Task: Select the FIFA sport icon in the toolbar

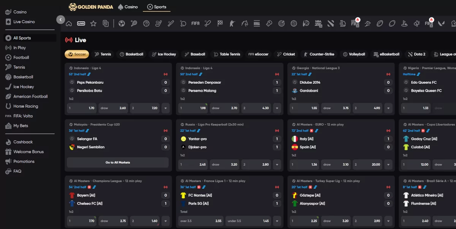Action: tap(195, 23)
